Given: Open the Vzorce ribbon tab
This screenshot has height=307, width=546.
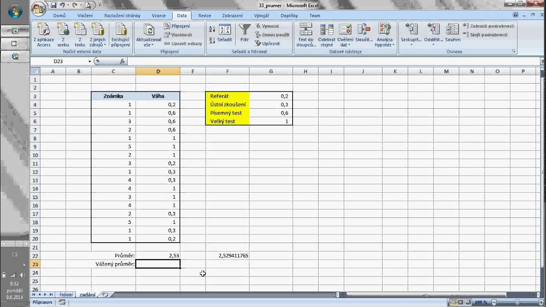Looking at the screenshot, I should 159,15.
